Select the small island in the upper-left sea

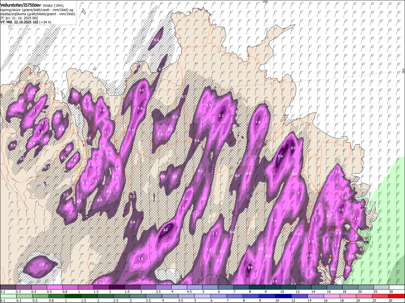(84, 12)
